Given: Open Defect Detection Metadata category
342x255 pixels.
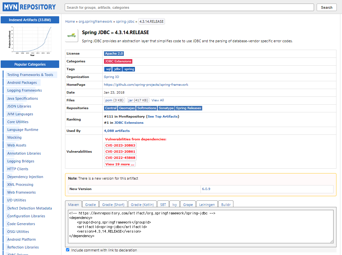Looking at the screenshot, I should pos(30,208).
